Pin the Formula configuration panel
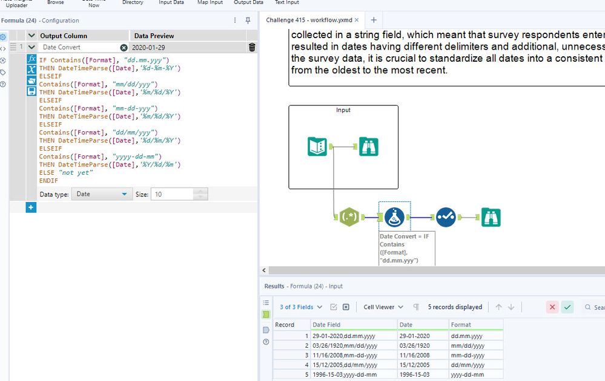Viewport: 605px width, 381px height. pos(248,20)
